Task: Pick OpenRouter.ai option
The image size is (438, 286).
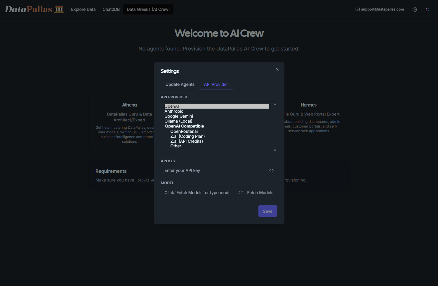Action: click(217, 131)
